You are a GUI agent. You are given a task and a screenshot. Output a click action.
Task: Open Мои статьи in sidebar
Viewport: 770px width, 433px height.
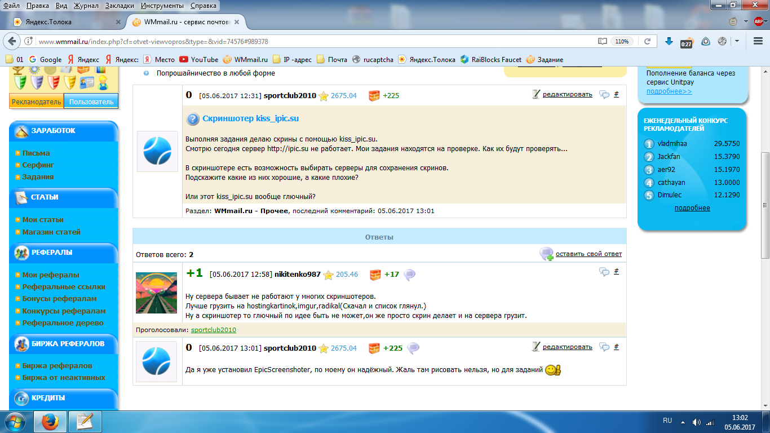pos(43,220)
